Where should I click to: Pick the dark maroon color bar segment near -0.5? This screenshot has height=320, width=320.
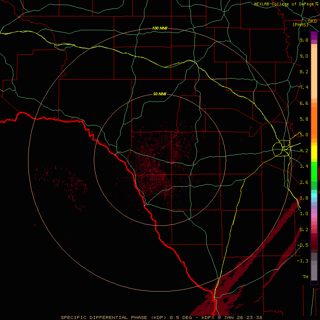tap(314, 247)
